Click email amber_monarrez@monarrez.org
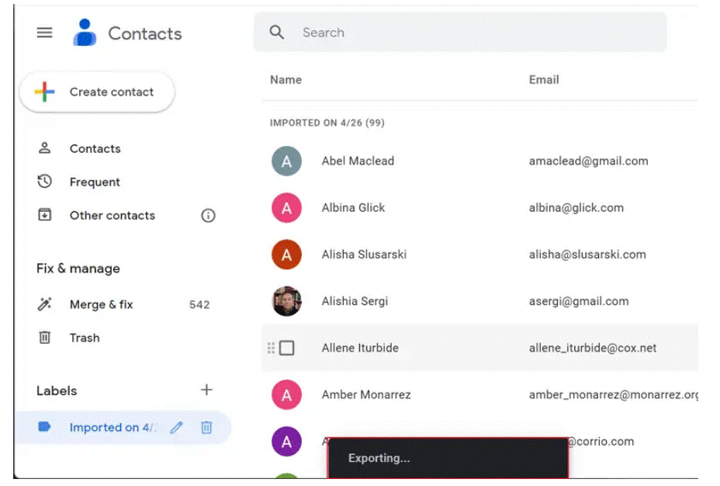This screenshot has width=720, height=486. click(x=614, y=394)
